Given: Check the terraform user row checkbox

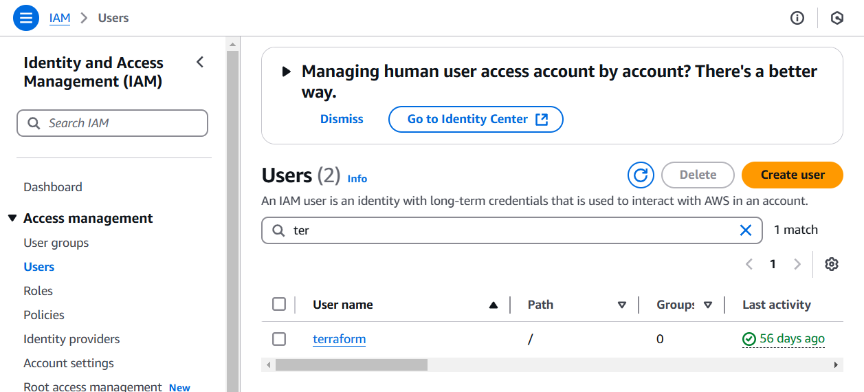Looking at the screenshot, I should [x=279, y=338].
